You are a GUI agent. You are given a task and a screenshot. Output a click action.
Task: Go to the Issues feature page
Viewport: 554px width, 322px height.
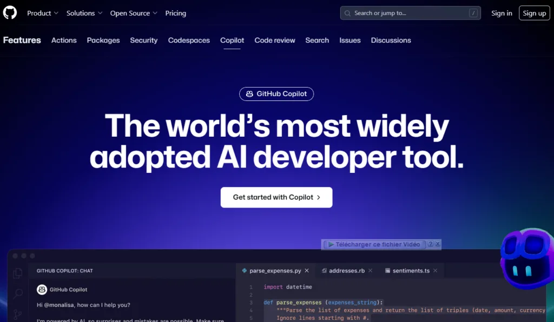tap(350, 40)
